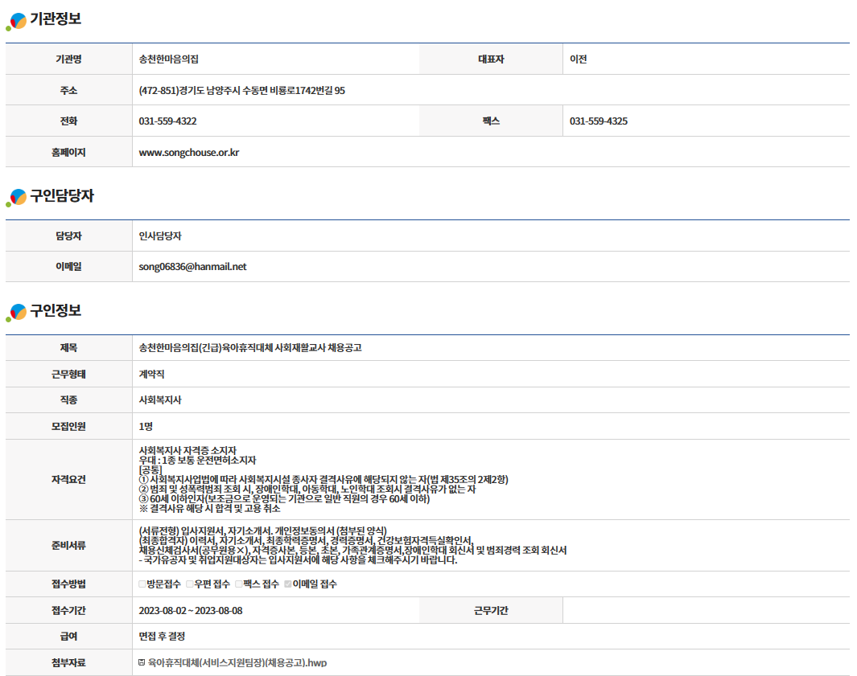
Task: Click the phone number 031-559-4322
Action: pos(167,121)
